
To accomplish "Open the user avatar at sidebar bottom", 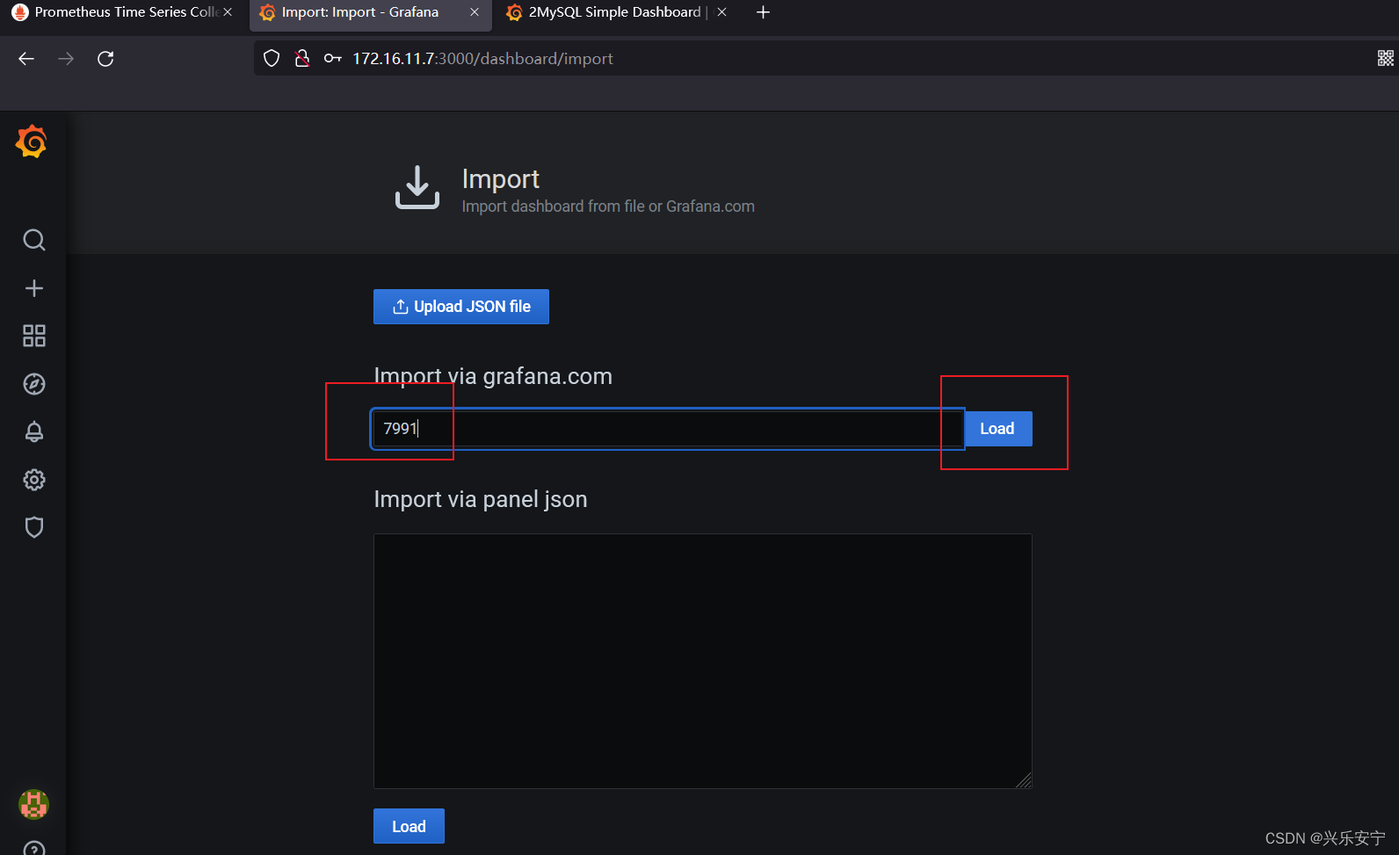I will tap(33, 804).
